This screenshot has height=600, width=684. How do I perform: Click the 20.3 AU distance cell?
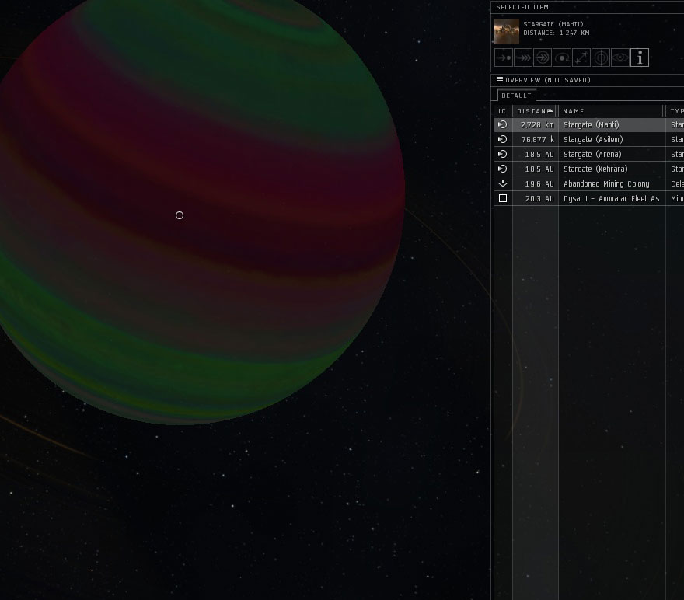tap(539, 198)
